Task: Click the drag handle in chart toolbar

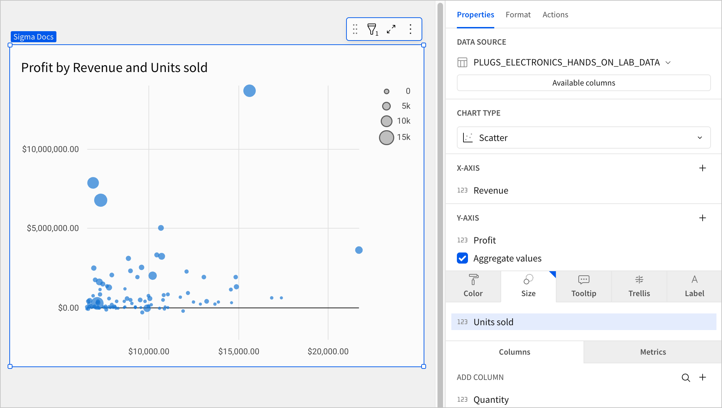Action: point(355,29)
